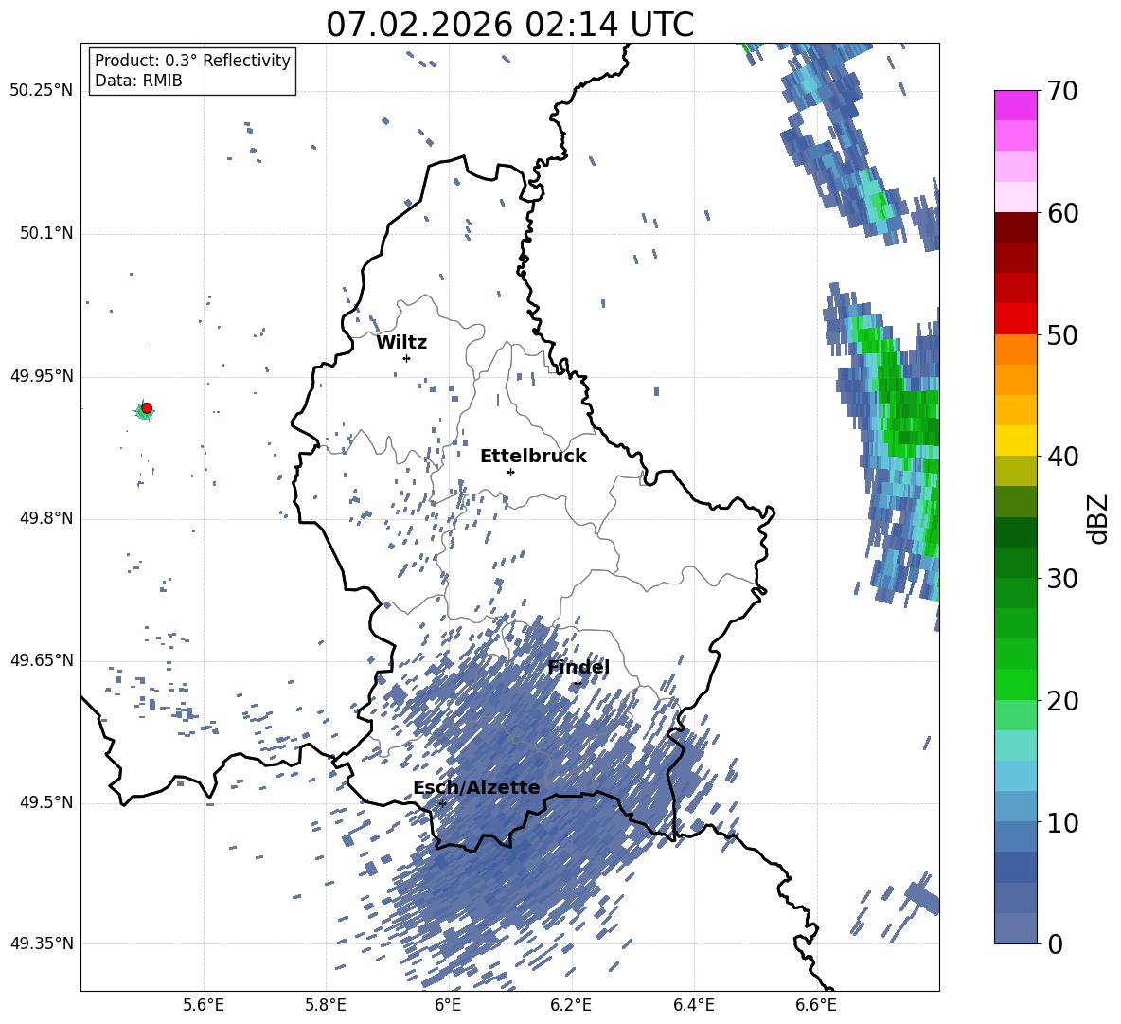Click the Ettelbruck station cross marker
Image resolution: width=1121 pixels, height=1024 pixels.
(510, 472)
